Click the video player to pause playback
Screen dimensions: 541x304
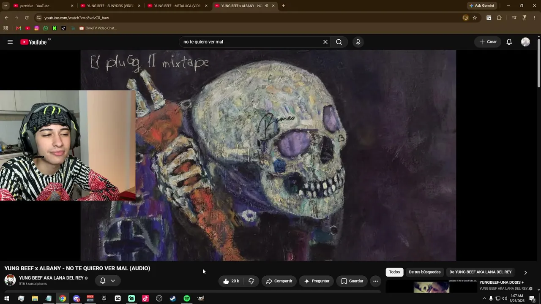(268, 155)
